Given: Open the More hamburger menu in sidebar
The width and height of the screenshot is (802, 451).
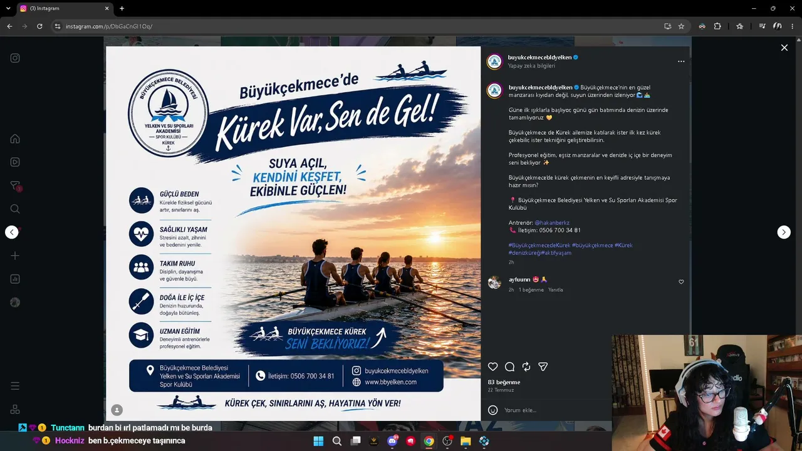Looking at the screenshot, I should (15, 386).
